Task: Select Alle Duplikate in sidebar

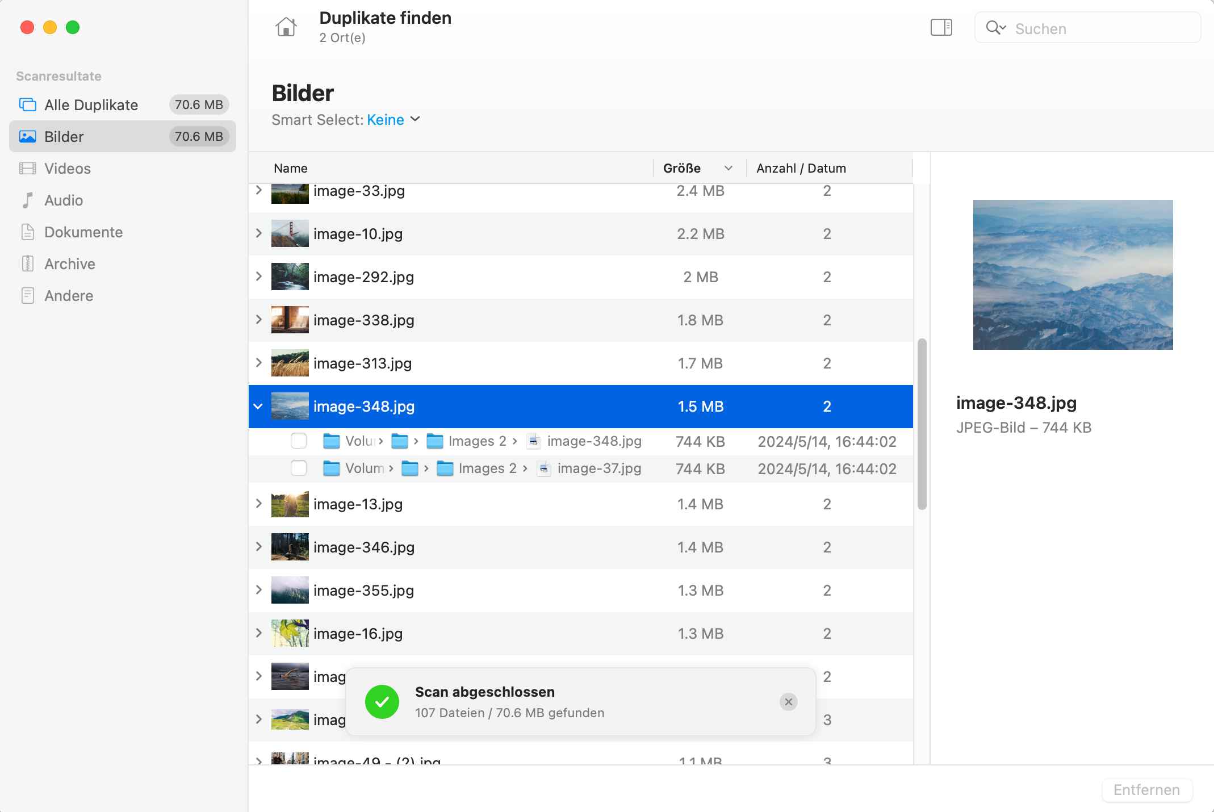Action: click(91, 105)
